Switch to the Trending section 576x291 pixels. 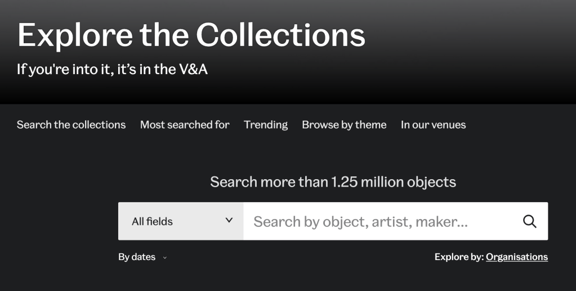(x=265, y=125)
